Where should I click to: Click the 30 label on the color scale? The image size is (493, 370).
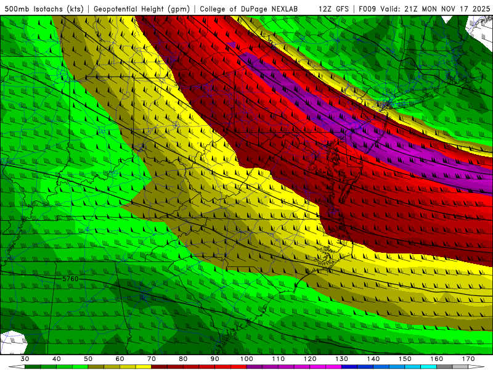point(25,359)
